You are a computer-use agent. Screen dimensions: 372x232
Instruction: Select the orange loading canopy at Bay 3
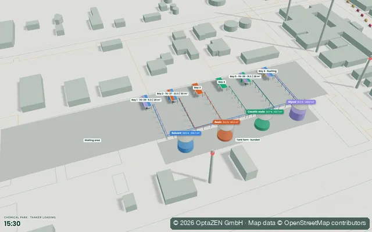tap(198, 90)
